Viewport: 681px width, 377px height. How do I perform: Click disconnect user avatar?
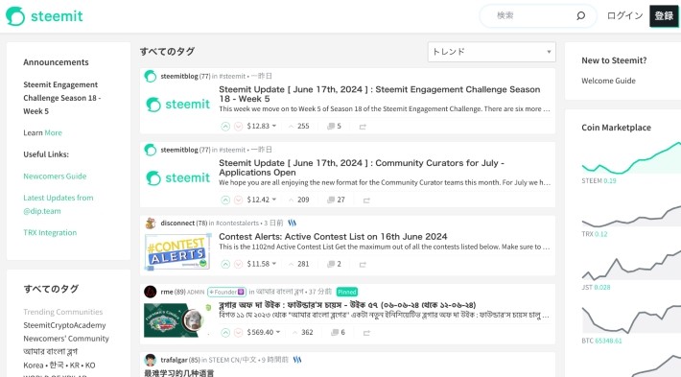click(x=151, y=224)
